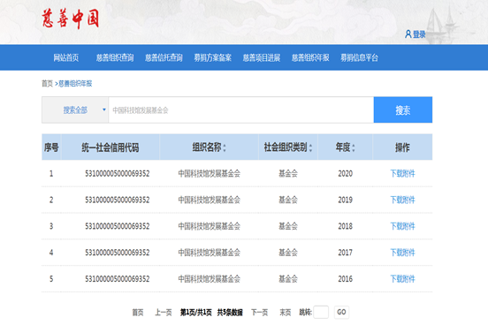Sort by the 年度 column header
Viewport: 488px width, 325px height.
pyautogui.click(x=345, y=147)
